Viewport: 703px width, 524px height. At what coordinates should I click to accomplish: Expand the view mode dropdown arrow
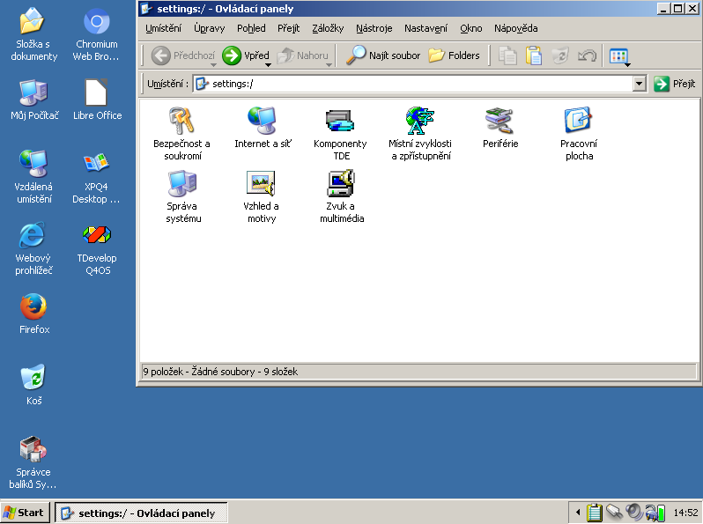pyautogui.click(x=627, y=65)
